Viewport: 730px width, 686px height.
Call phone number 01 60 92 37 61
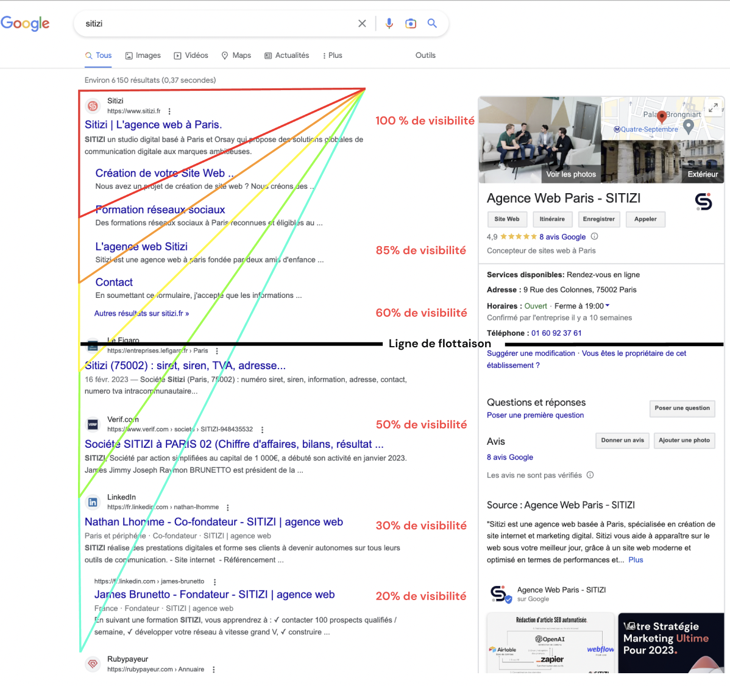[556, 333]
